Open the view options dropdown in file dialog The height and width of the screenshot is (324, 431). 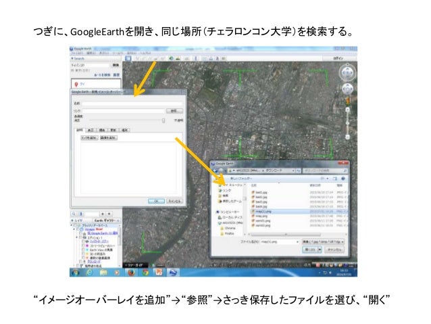(x=328, y=179)
